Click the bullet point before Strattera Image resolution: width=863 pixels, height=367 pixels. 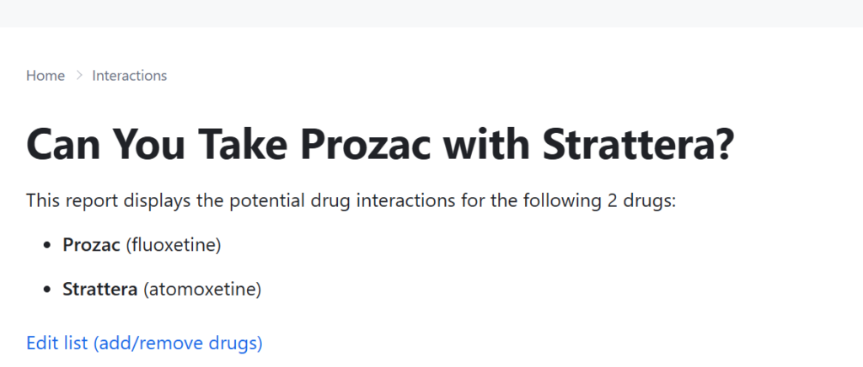[48, 290]
